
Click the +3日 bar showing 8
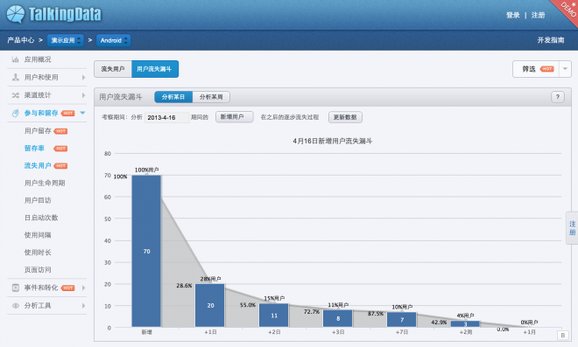[338, 318]
